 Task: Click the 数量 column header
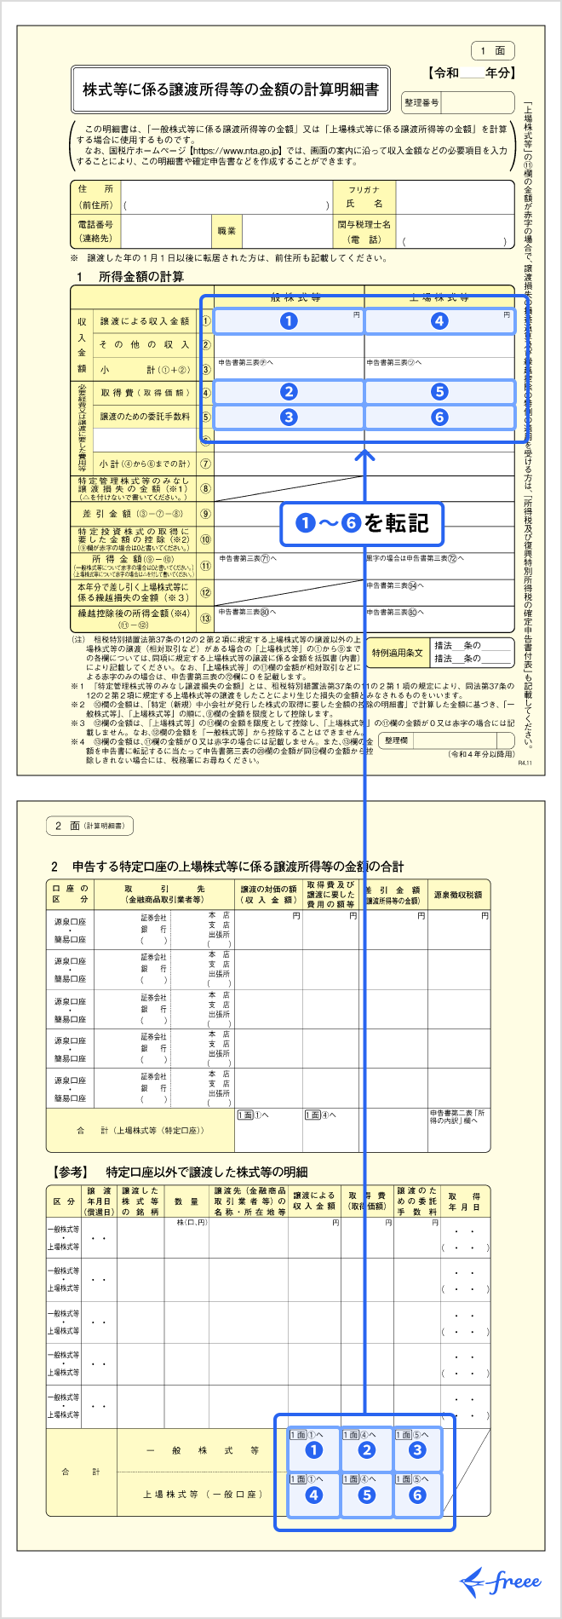(186, 1201)
